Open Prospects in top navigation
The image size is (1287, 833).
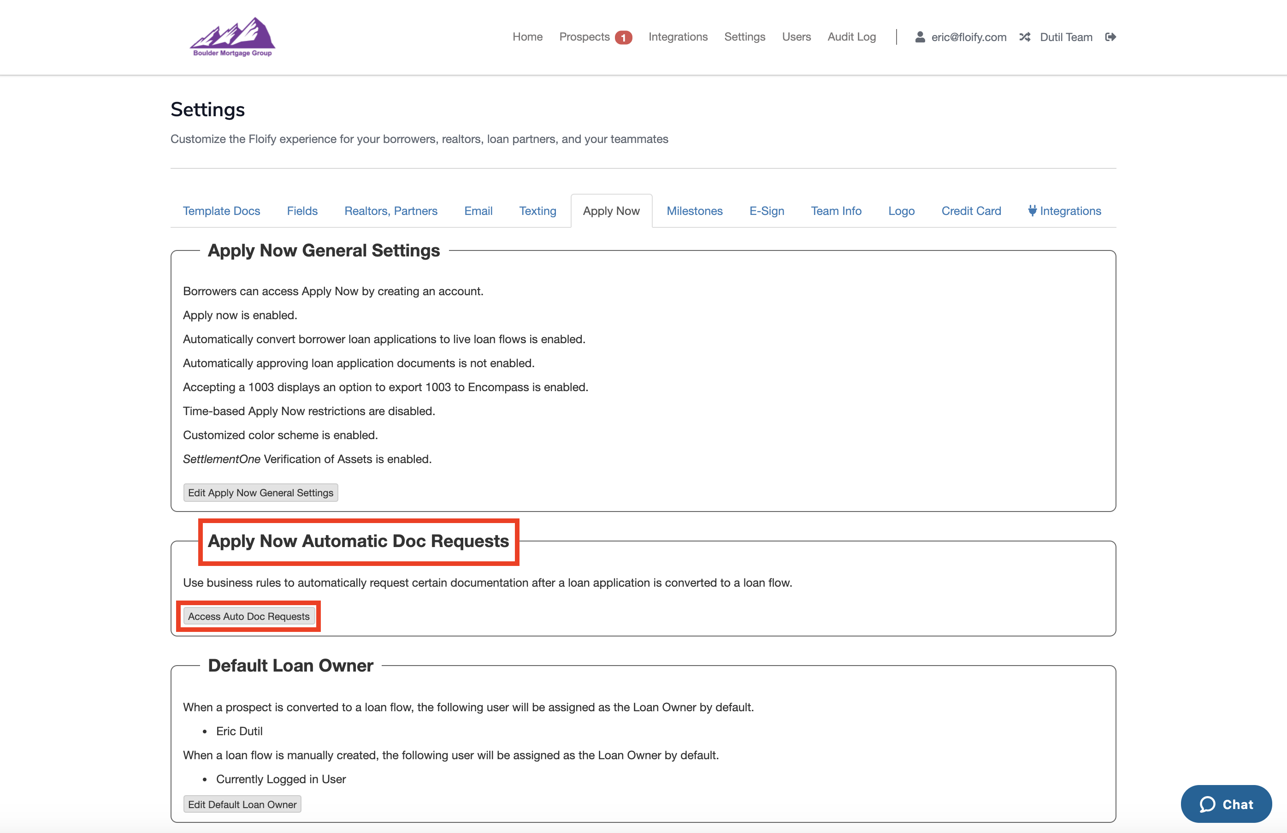(x=584, y=37)
